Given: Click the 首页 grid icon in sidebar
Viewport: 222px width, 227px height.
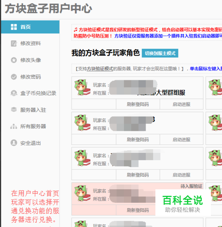Looking at the screenshot, I should (14, 27).
